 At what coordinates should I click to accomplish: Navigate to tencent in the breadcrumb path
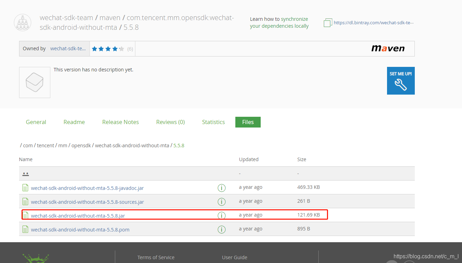45,146
